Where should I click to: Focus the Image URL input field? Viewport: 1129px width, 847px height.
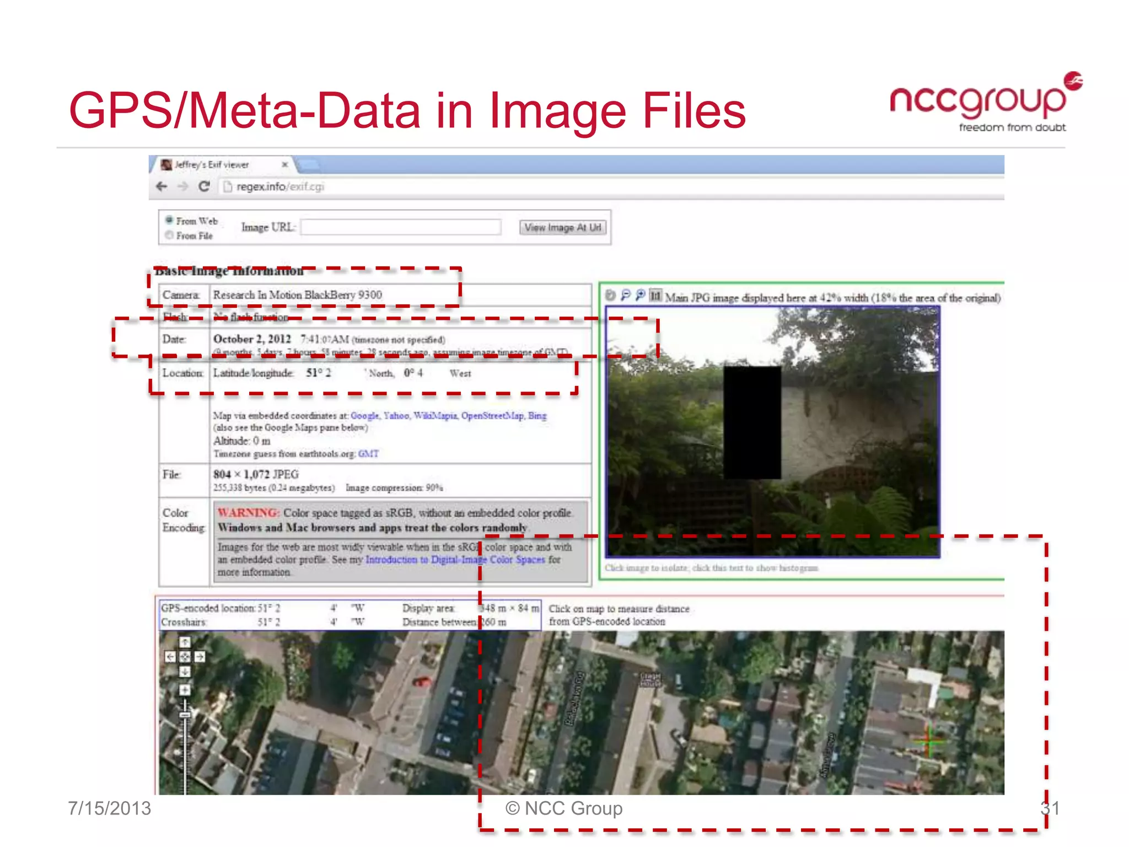(401, 227)
